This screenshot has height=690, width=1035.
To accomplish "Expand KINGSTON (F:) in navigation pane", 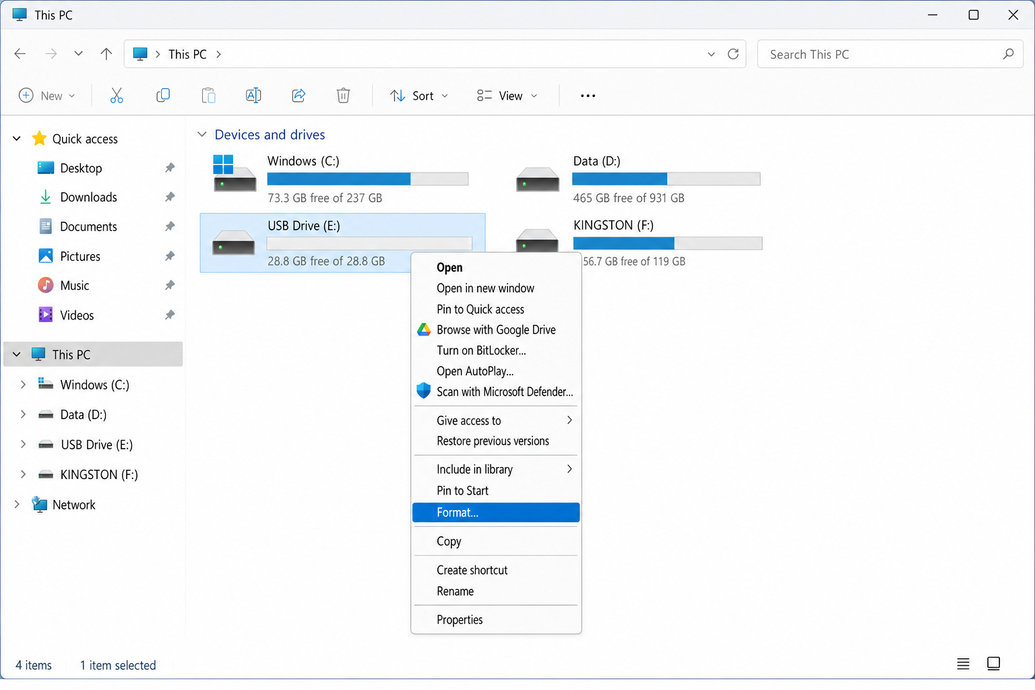I will pyautogui.click(x=23, y=474).
